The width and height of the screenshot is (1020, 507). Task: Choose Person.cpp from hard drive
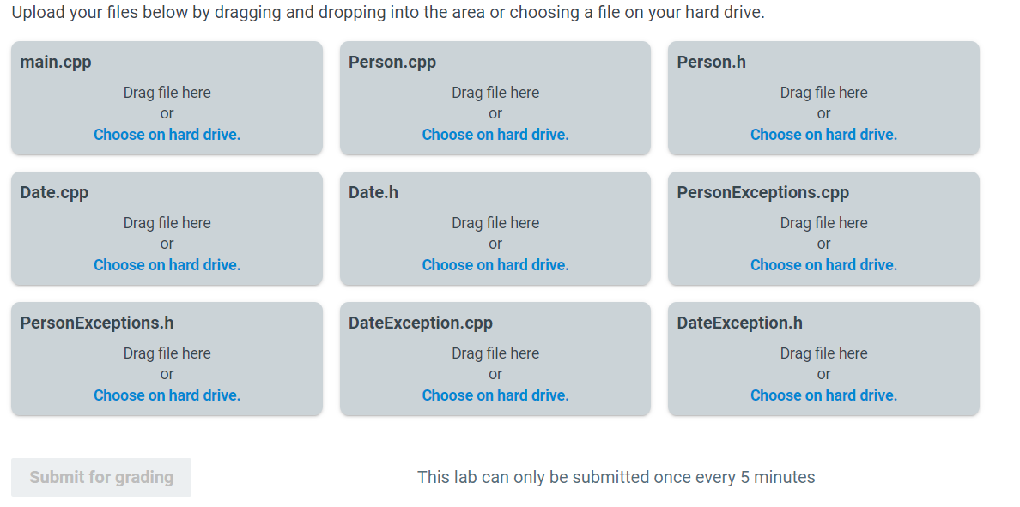pyautogui.click(x=495, y=134)
